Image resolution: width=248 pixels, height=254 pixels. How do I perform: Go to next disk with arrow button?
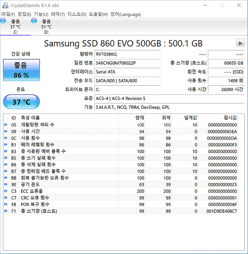click(240, 43)
